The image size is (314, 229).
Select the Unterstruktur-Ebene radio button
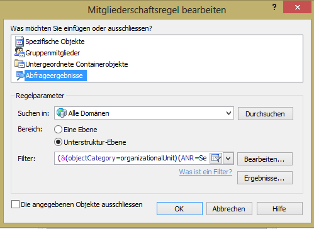pyautogui.click(x=58, y=142)
